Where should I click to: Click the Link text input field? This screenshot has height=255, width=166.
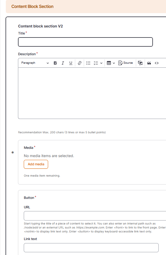[x=91, y=248]
